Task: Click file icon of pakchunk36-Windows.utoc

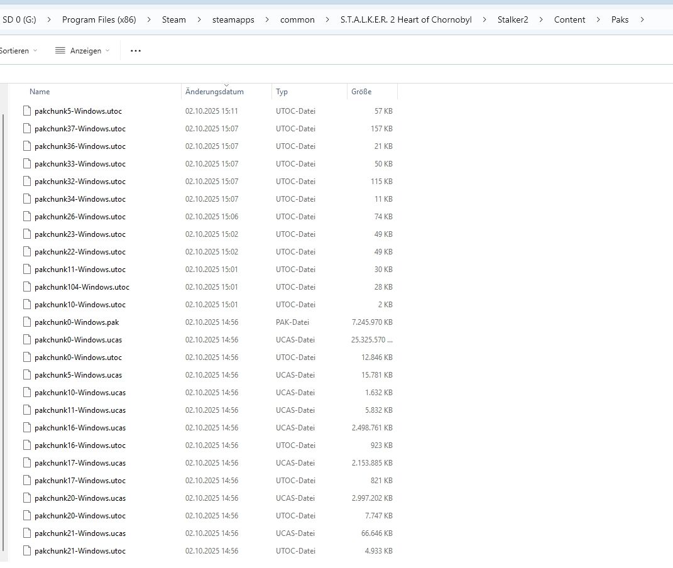Action: 27,146
